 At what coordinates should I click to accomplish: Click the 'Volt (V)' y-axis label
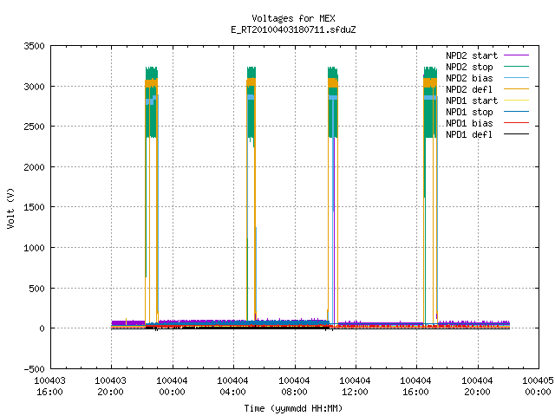point(10,208)
